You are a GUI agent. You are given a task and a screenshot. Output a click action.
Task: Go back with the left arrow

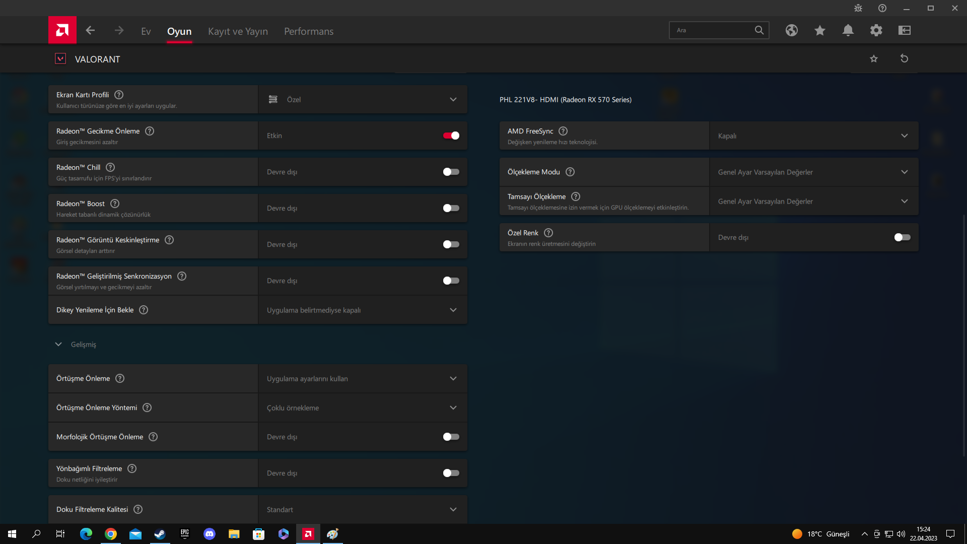[x=90, y=31]
